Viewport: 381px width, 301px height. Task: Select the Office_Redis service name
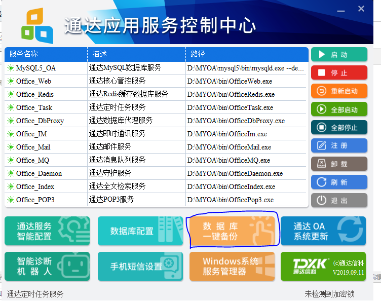click(x=35, y=94)
